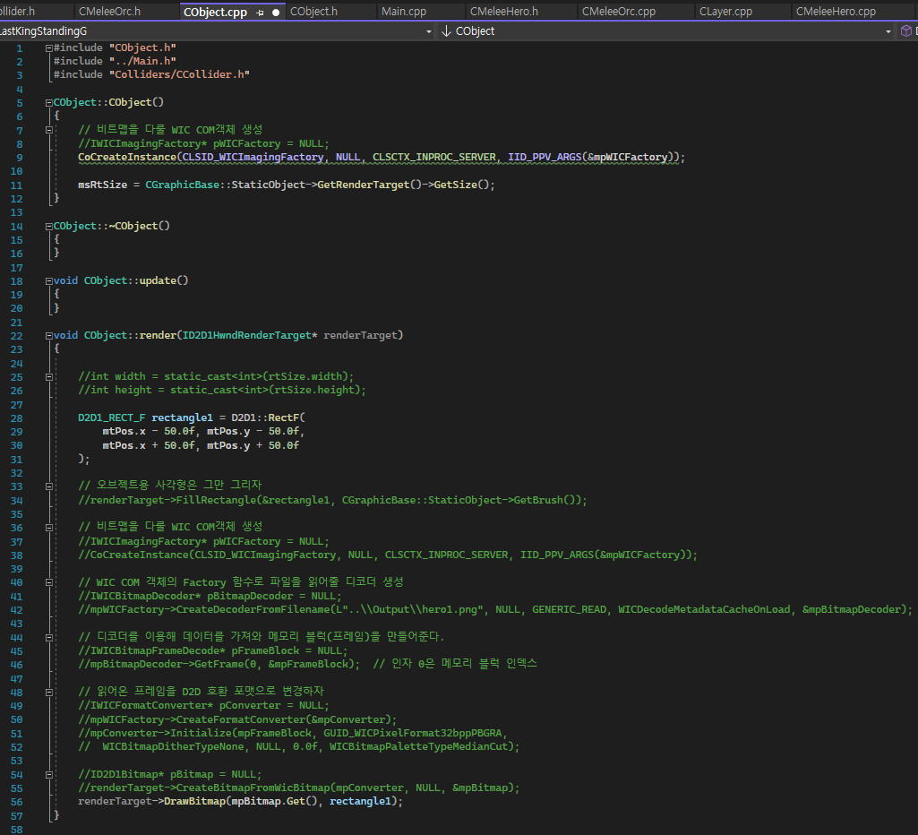Image resolution: width=918 pixels, height=835 pixels.
Task: Click the DrawBitmap call on line 56
Action: (194, 801)
